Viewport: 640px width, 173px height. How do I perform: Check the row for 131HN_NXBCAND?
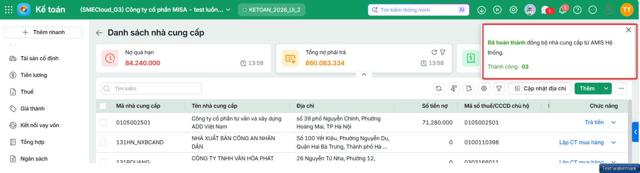(x=103, y=142)
